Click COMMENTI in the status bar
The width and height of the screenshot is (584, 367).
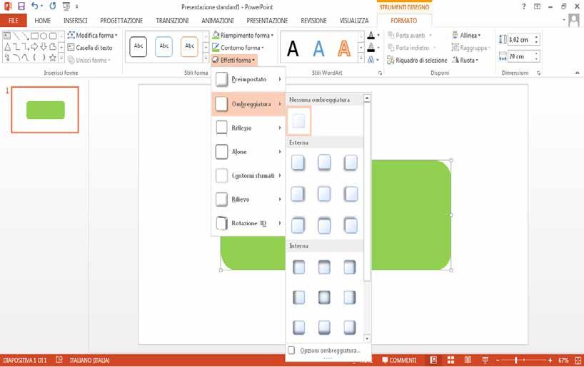[x=399, y=360]
